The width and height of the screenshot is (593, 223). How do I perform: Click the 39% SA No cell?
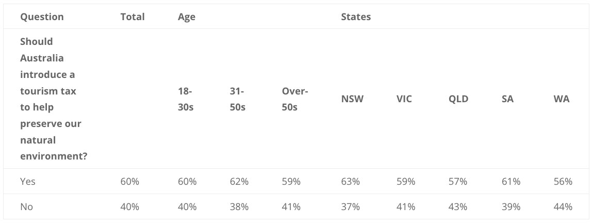click(511, 206)
